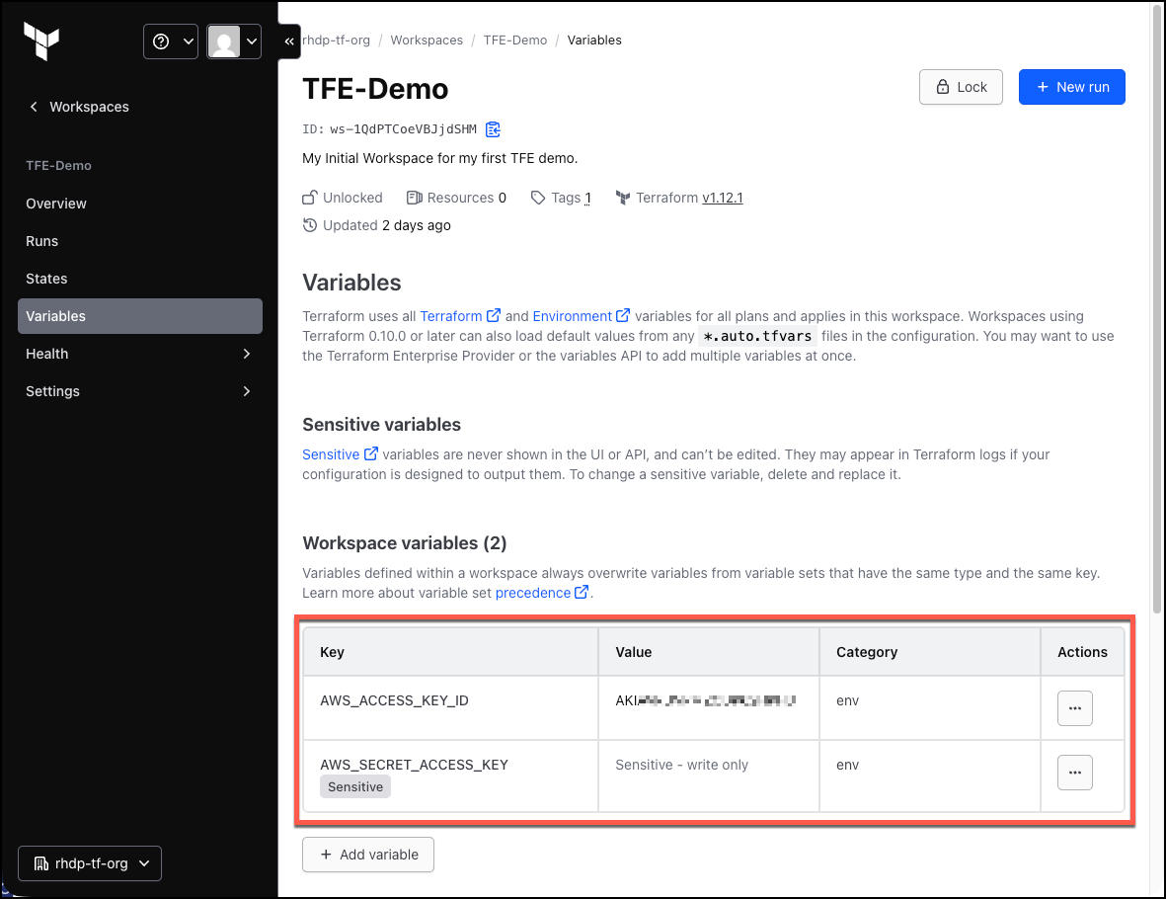Screen dimensions: 1166x899
Task: Click the Lock workspace button
Action: [961, 87]
